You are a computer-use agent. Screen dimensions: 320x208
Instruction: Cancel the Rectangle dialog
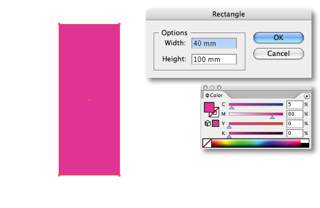pos(278,54)
